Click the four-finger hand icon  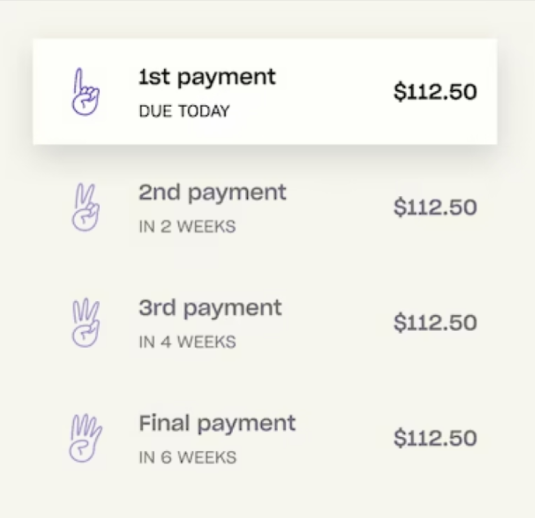(85, 438)
